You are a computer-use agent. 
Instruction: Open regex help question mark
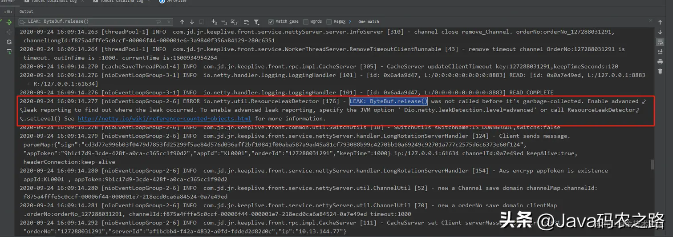point(350,22)
